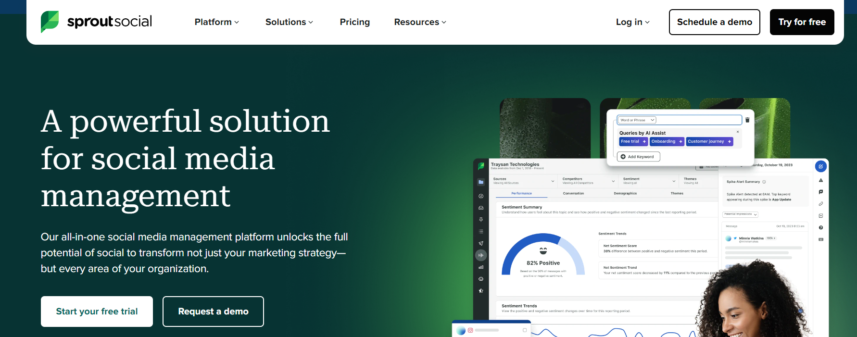Viewport: 857px width, 337px height.
Task: Expand the Sentiment filter dropdown
Action: coord(649,181)
